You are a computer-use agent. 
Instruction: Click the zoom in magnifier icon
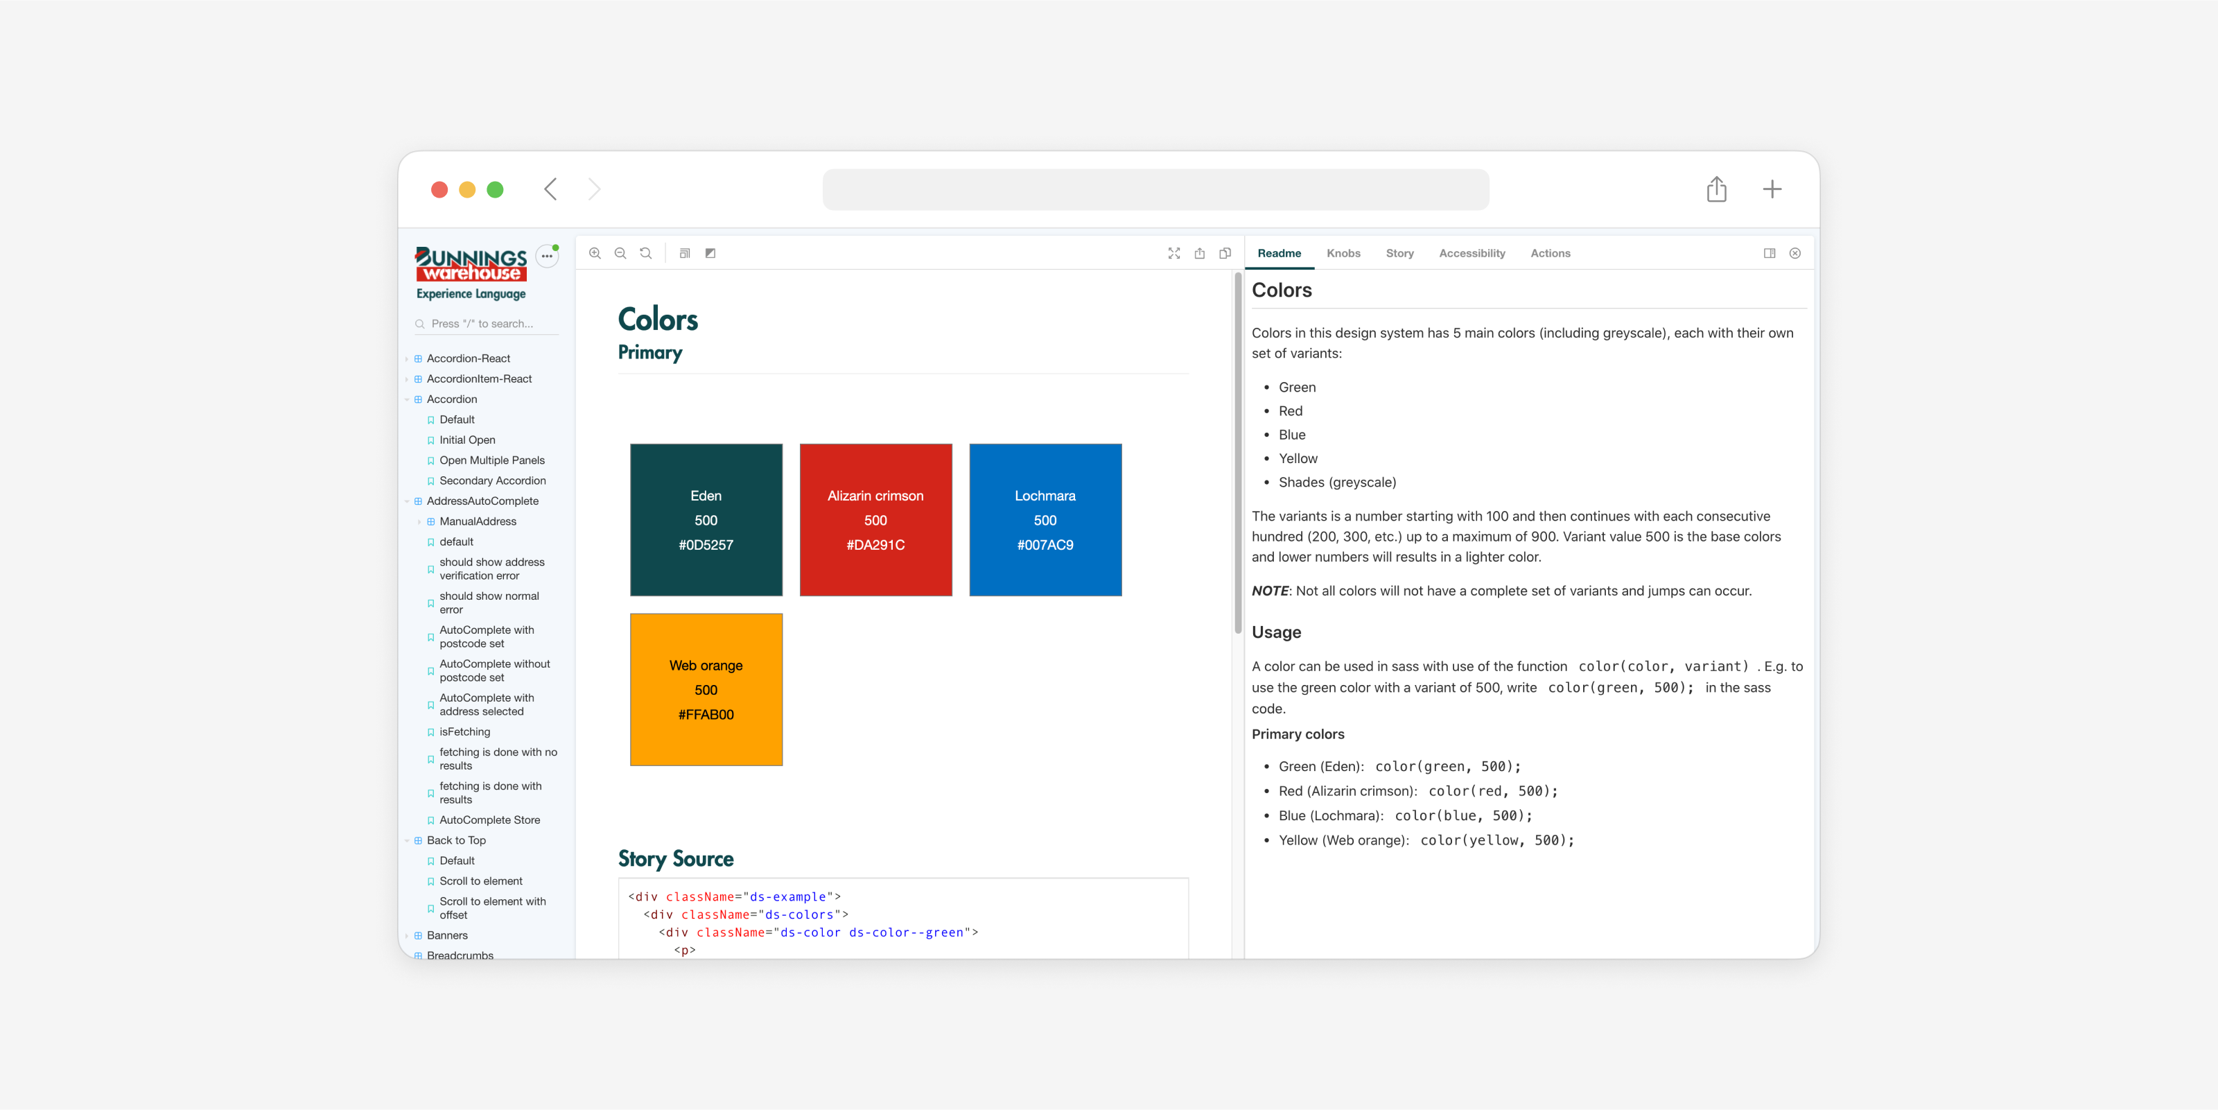(595, 253)
